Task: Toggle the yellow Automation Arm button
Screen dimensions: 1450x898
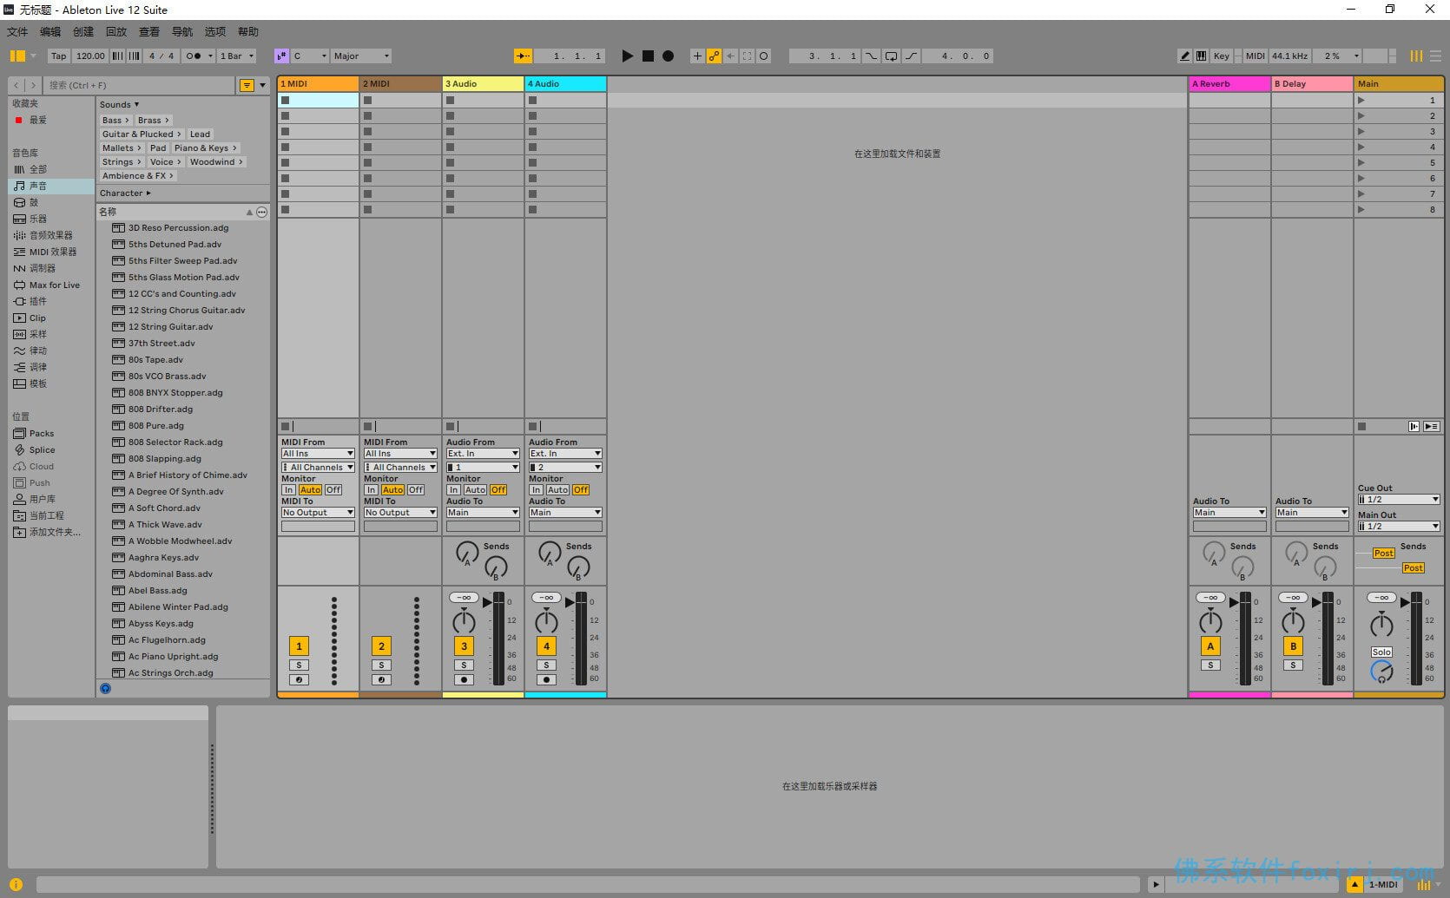Action: click(x=714, y=56)
